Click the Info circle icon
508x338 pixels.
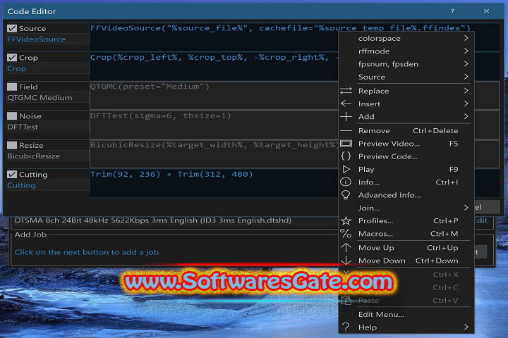coord(346,182)
